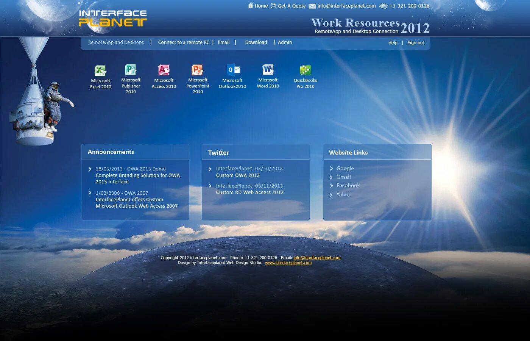
Task: Click the telephone icon beside phone number
Action: pos(383,6)
